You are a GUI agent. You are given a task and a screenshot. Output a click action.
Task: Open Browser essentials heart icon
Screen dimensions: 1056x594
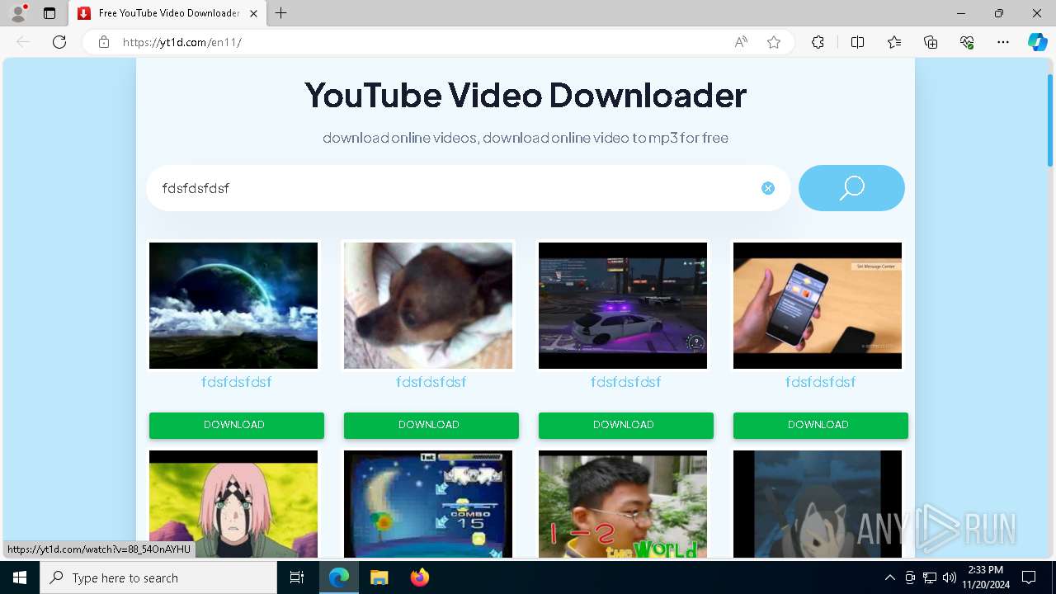coord(967,42)
